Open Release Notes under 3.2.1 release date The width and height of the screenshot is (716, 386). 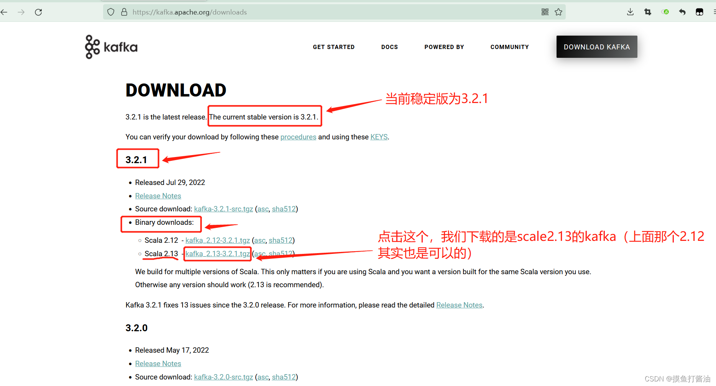tap(158, 196)
